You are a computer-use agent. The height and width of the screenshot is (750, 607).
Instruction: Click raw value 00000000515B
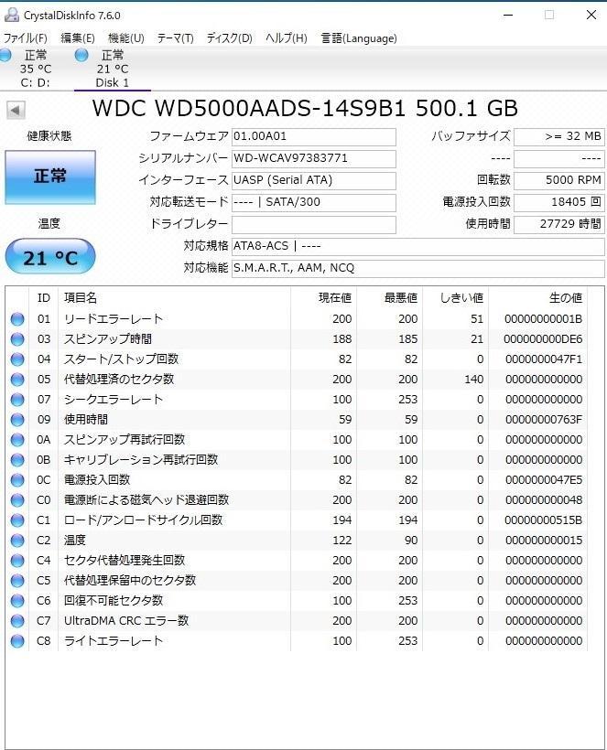coord(544,520)
